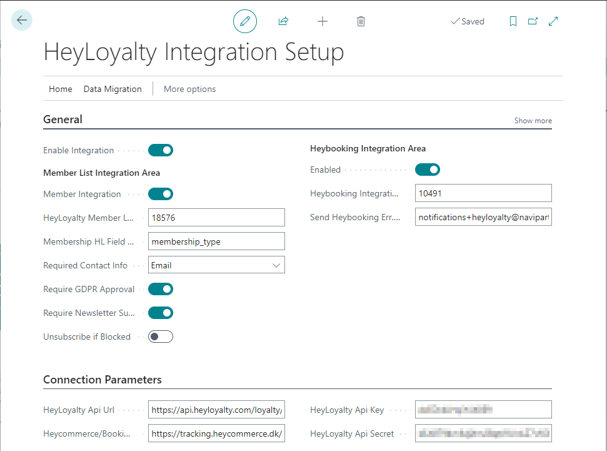Click More options
This screenshot has width=607, height=451.
pos(189,89)
